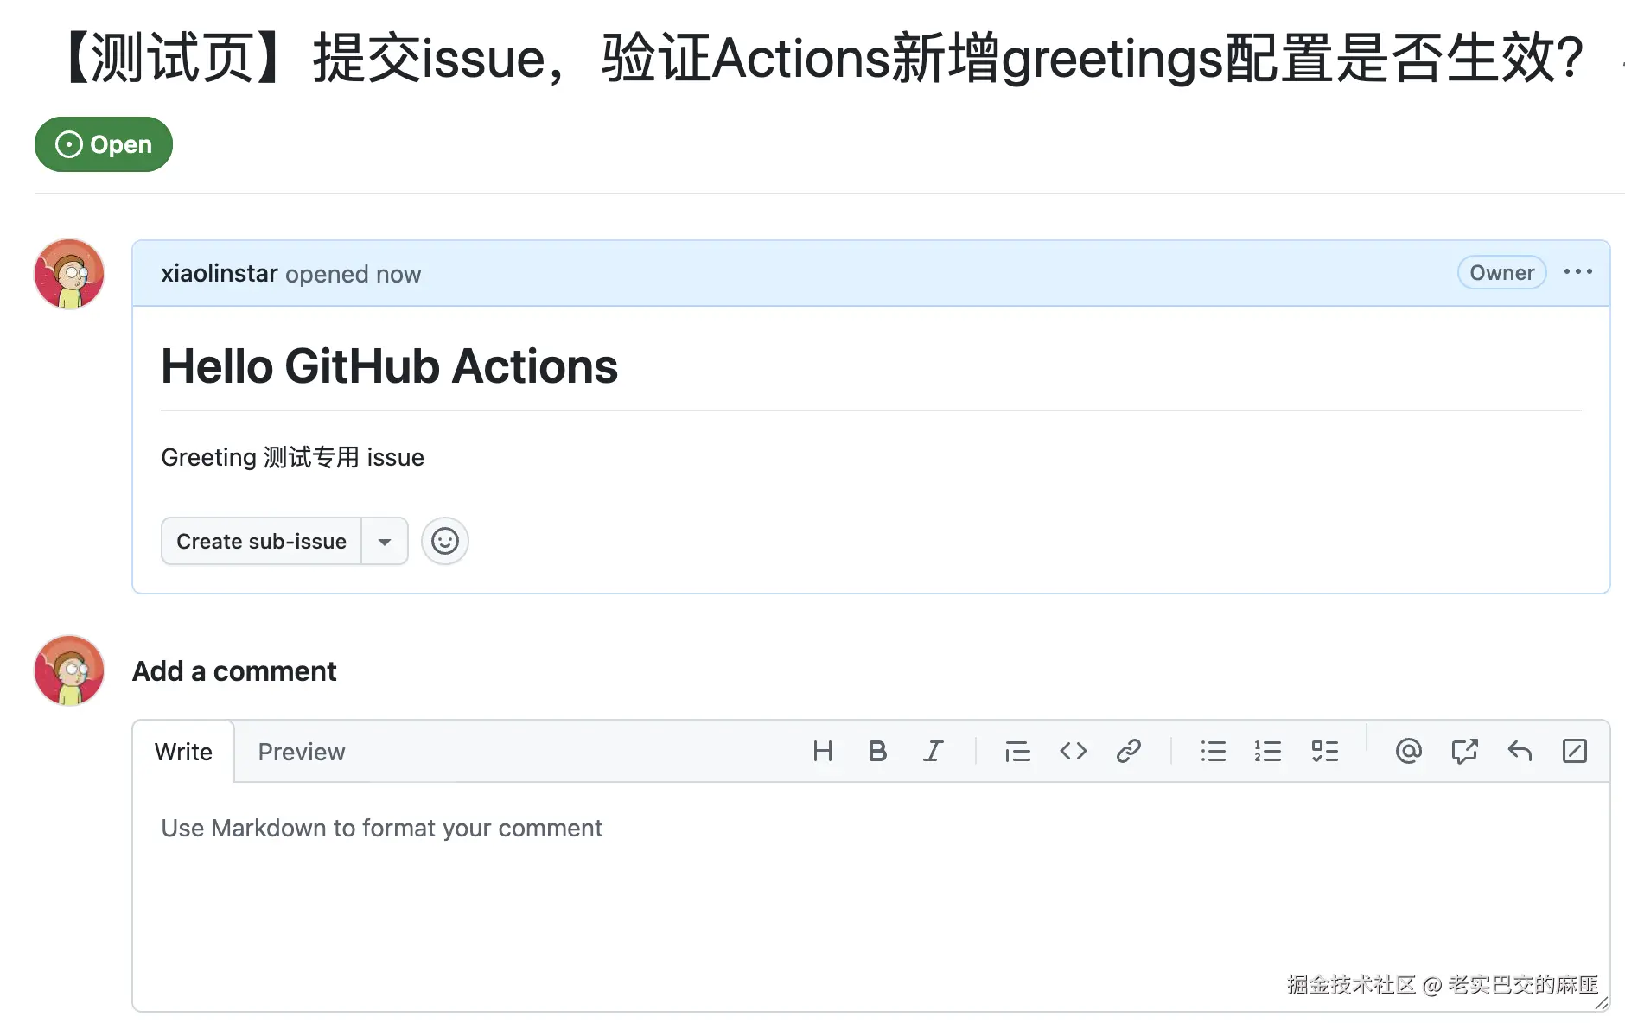Insert an unordered bullet list
1625x1023 pixels.
coord(1213,751)
